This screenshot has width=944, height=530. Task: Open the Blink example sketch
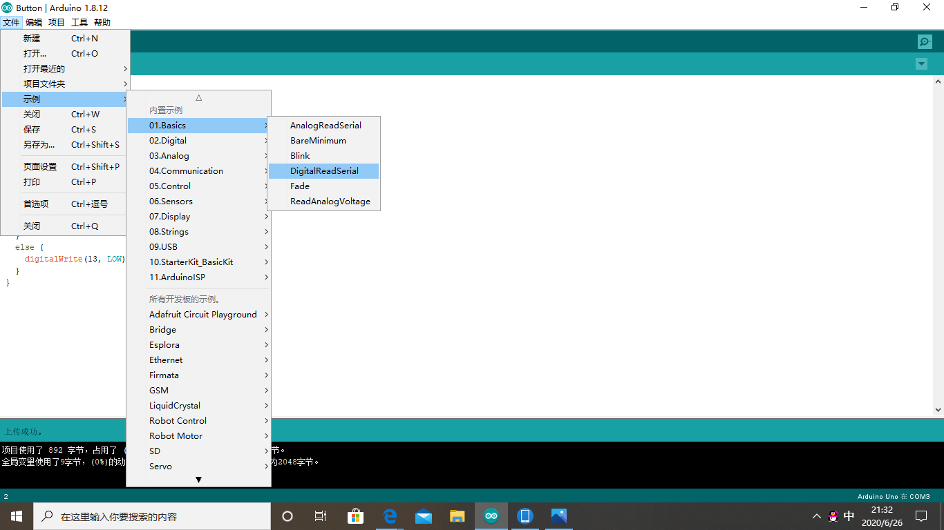pyautogui.click(x=323, y=156)
